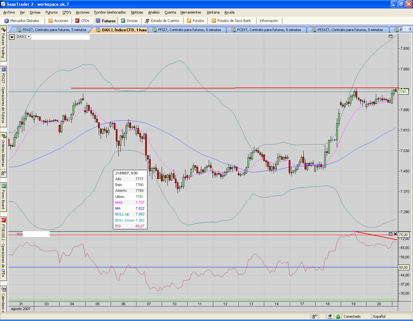413x321 pixels.
Task: Maximize the RSI sub-panel
Action: (x=390, y=234)
